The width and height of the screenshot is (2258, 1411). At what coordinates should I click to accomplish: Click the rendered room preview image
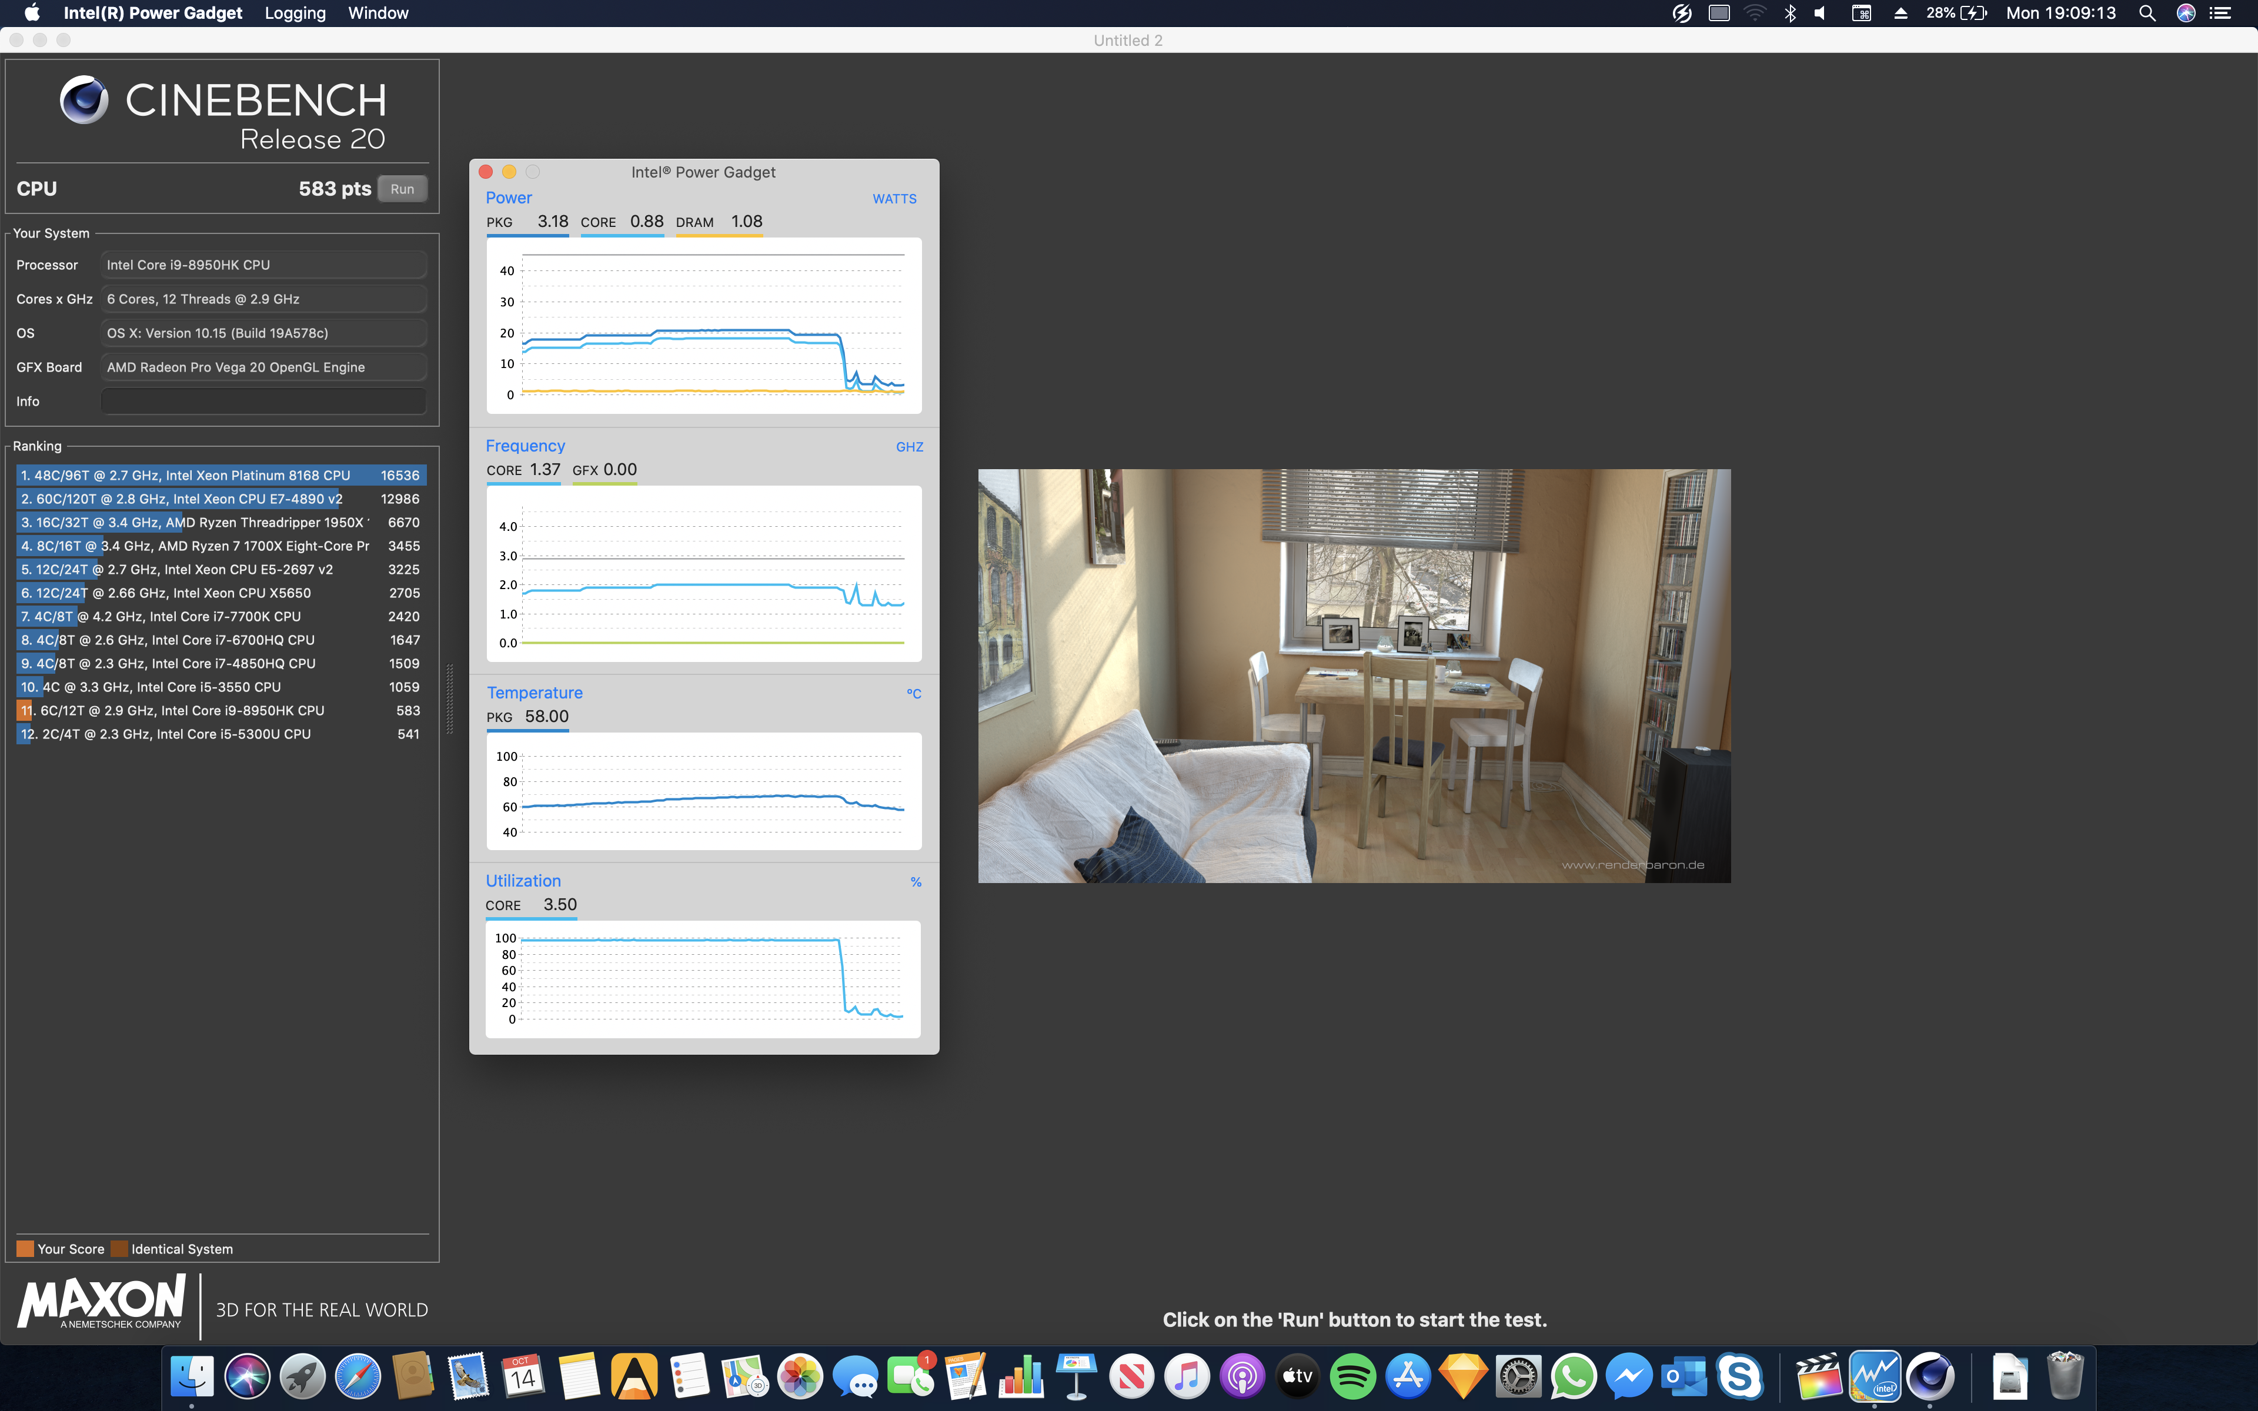(1354, 676)
